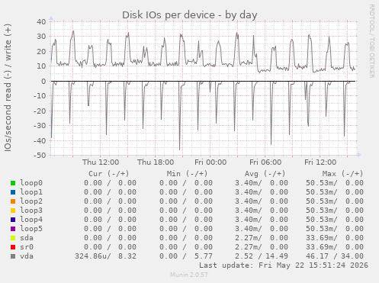Screen dimensions: 379x283
Task: Select the loop4 device label
Action: [x=31, y=220]
